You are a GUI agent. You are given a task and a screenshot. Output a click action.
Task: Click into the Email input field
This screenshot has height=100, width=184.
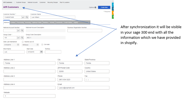click(x=83, y=88)
